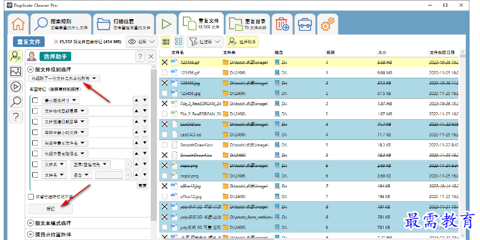Enable the 每组中最长文件名 rule checkbox

(35, 143)
